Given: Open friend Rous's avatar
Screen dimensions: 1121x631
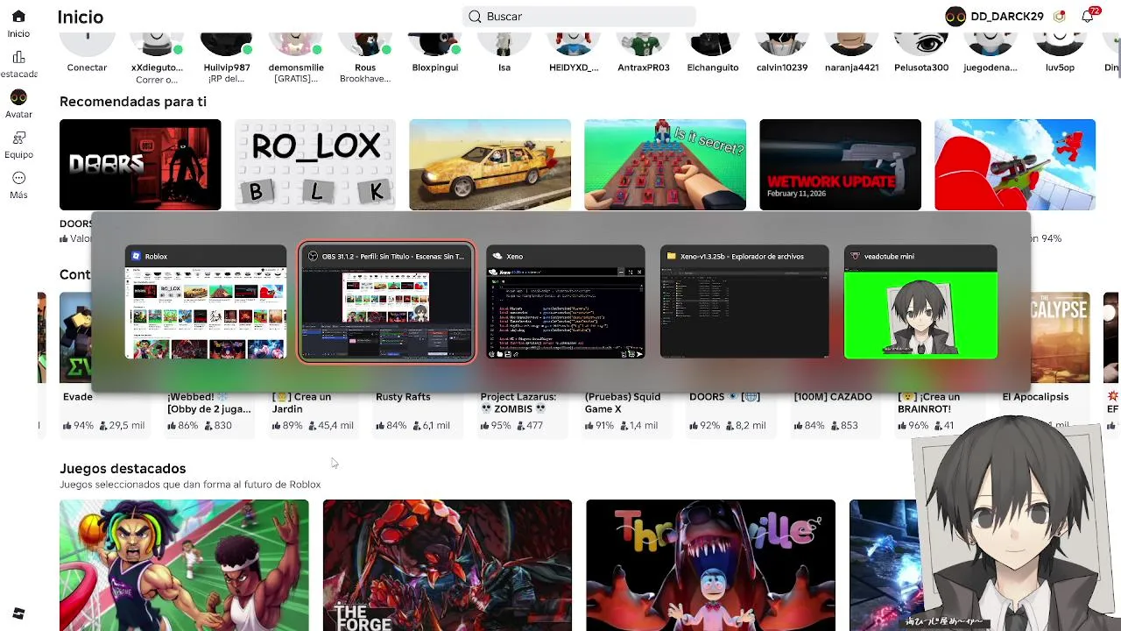Looking at the screenshot, I should (365, 44).
